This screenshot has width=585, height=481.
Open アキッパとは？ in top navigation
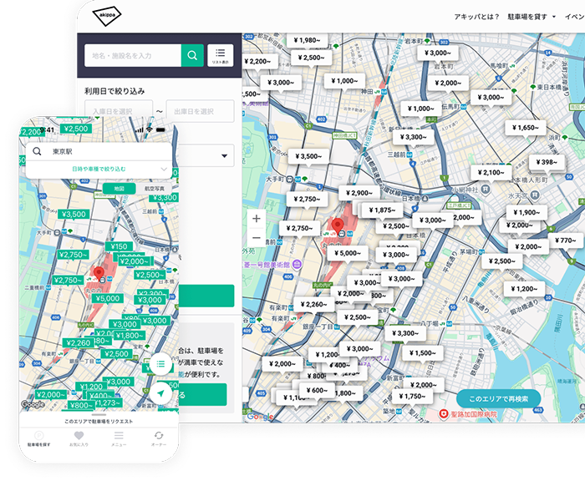(476, 17)
